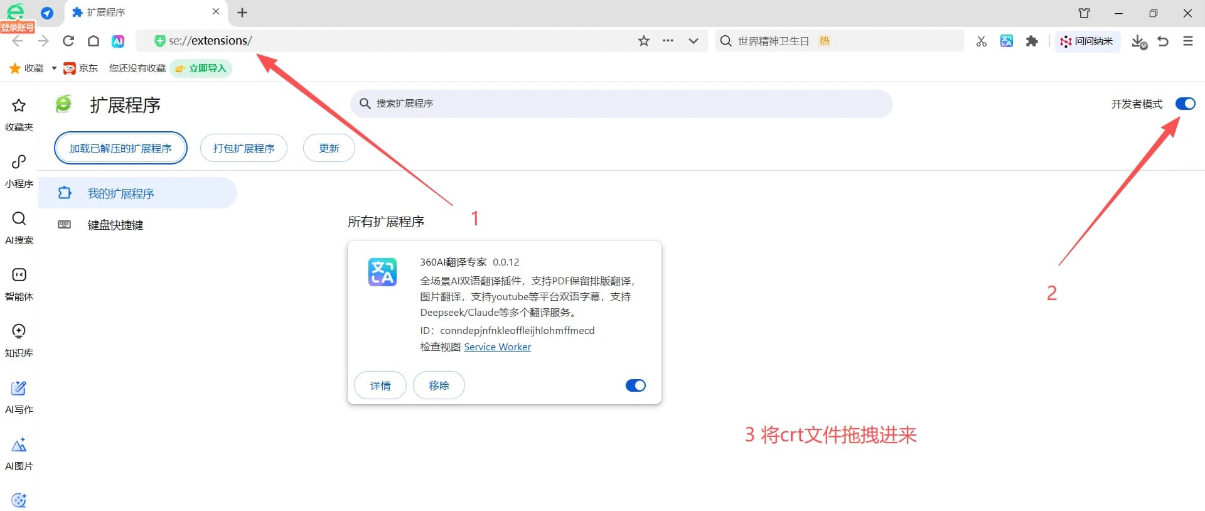
Task: Open the hamburger main menu
Action: tap(1188, 41)
